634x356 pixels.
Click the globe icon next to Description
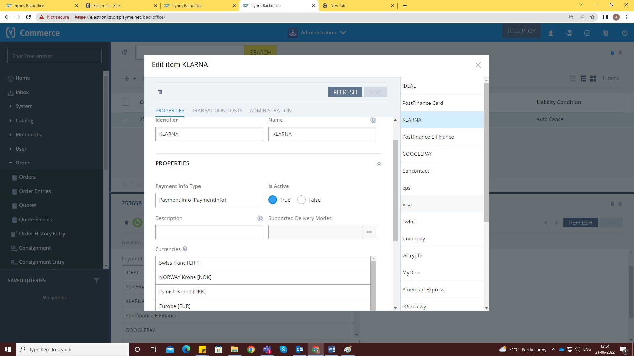[x=260, y=218]
